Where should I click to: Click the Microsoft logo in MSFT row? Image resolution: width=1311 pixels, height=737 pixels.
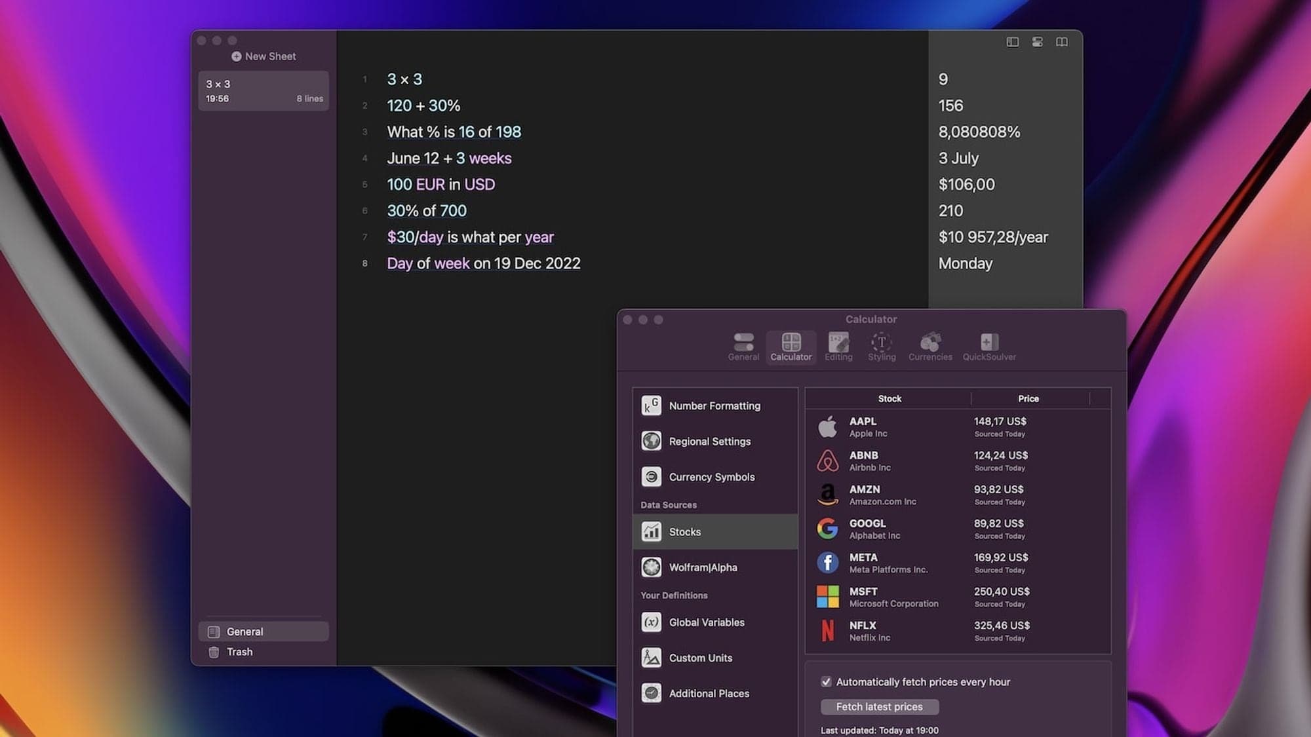(x=827, y=596)
